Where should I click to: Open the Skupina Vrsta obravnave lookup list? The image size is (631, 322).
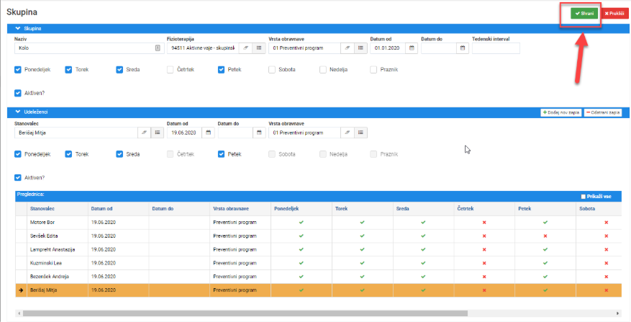click(x=360, y=48)
